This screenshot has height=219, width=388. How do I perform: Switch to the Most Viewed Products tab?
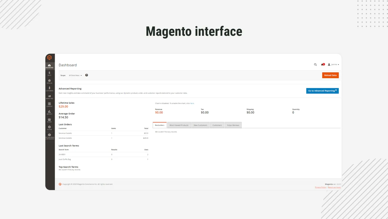pyautogui.click(x=179, y=125)
